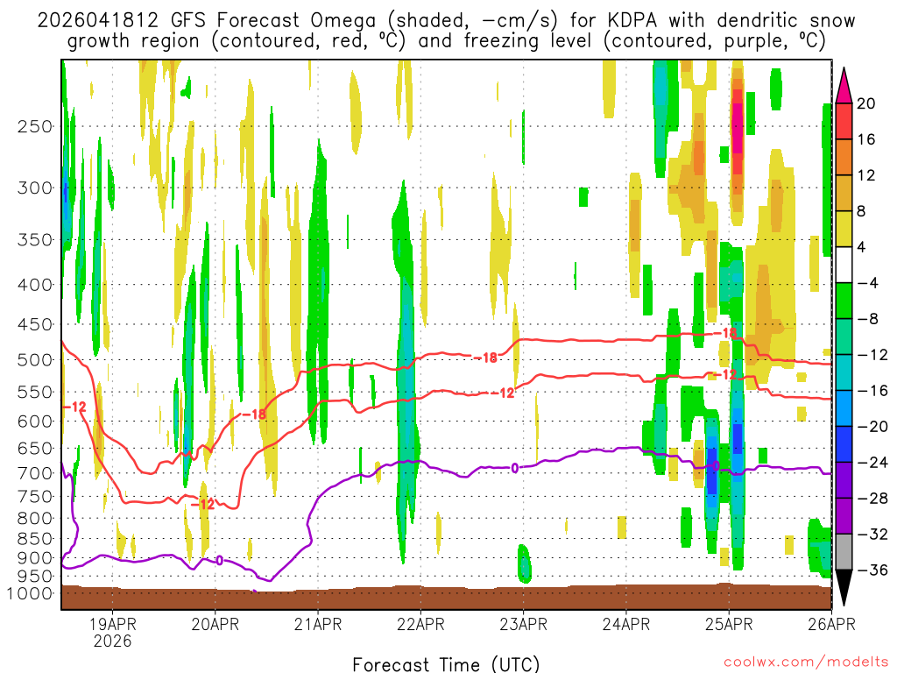Click the 21APR time axis label
The height and width of the screenshot is (673, 897).
[x=318, y=624]
